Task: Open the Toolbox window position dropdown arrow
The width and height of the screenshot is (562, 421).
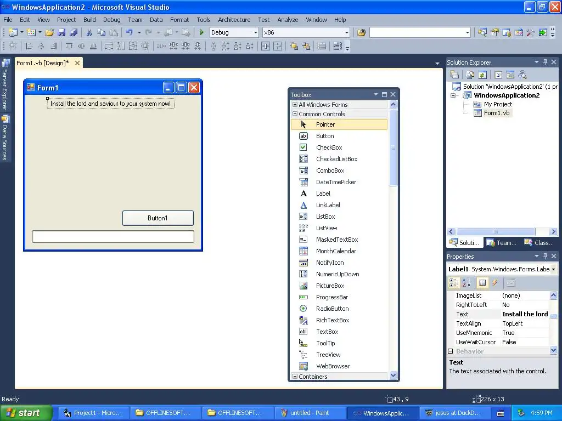Action: [x=375, y=94]
